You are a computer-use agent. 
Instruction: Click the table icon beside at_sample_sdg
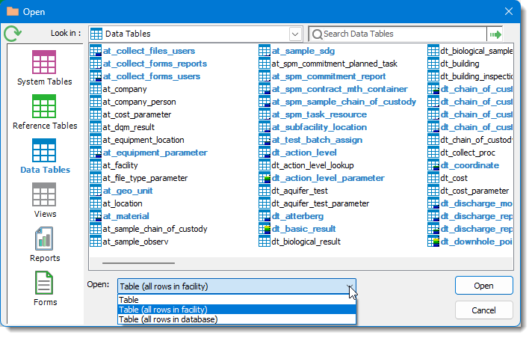point(265,51)
